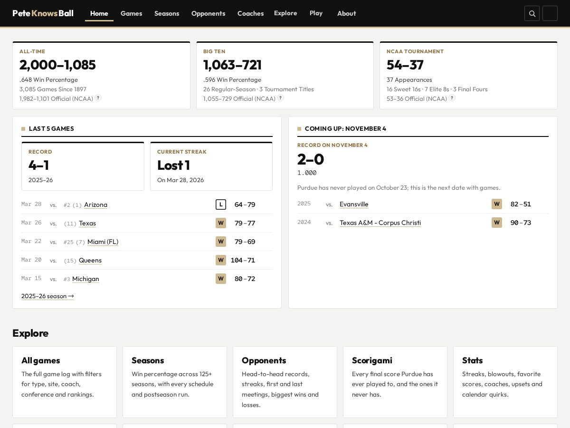
Task: Click the NCAA Tournament 54–37 record
Action: pyautogui.click(x=405, y=65)
